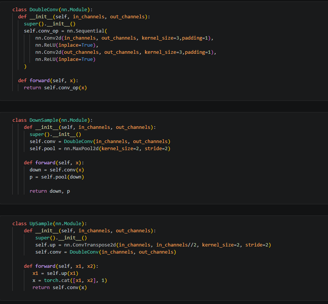Click the 'class DownSample(nn.Module):' line
The image size is (328, 304).
point(52,120)
